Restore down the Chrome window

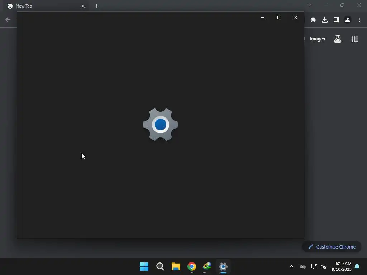pyautogui.click(x=342, y=5)
